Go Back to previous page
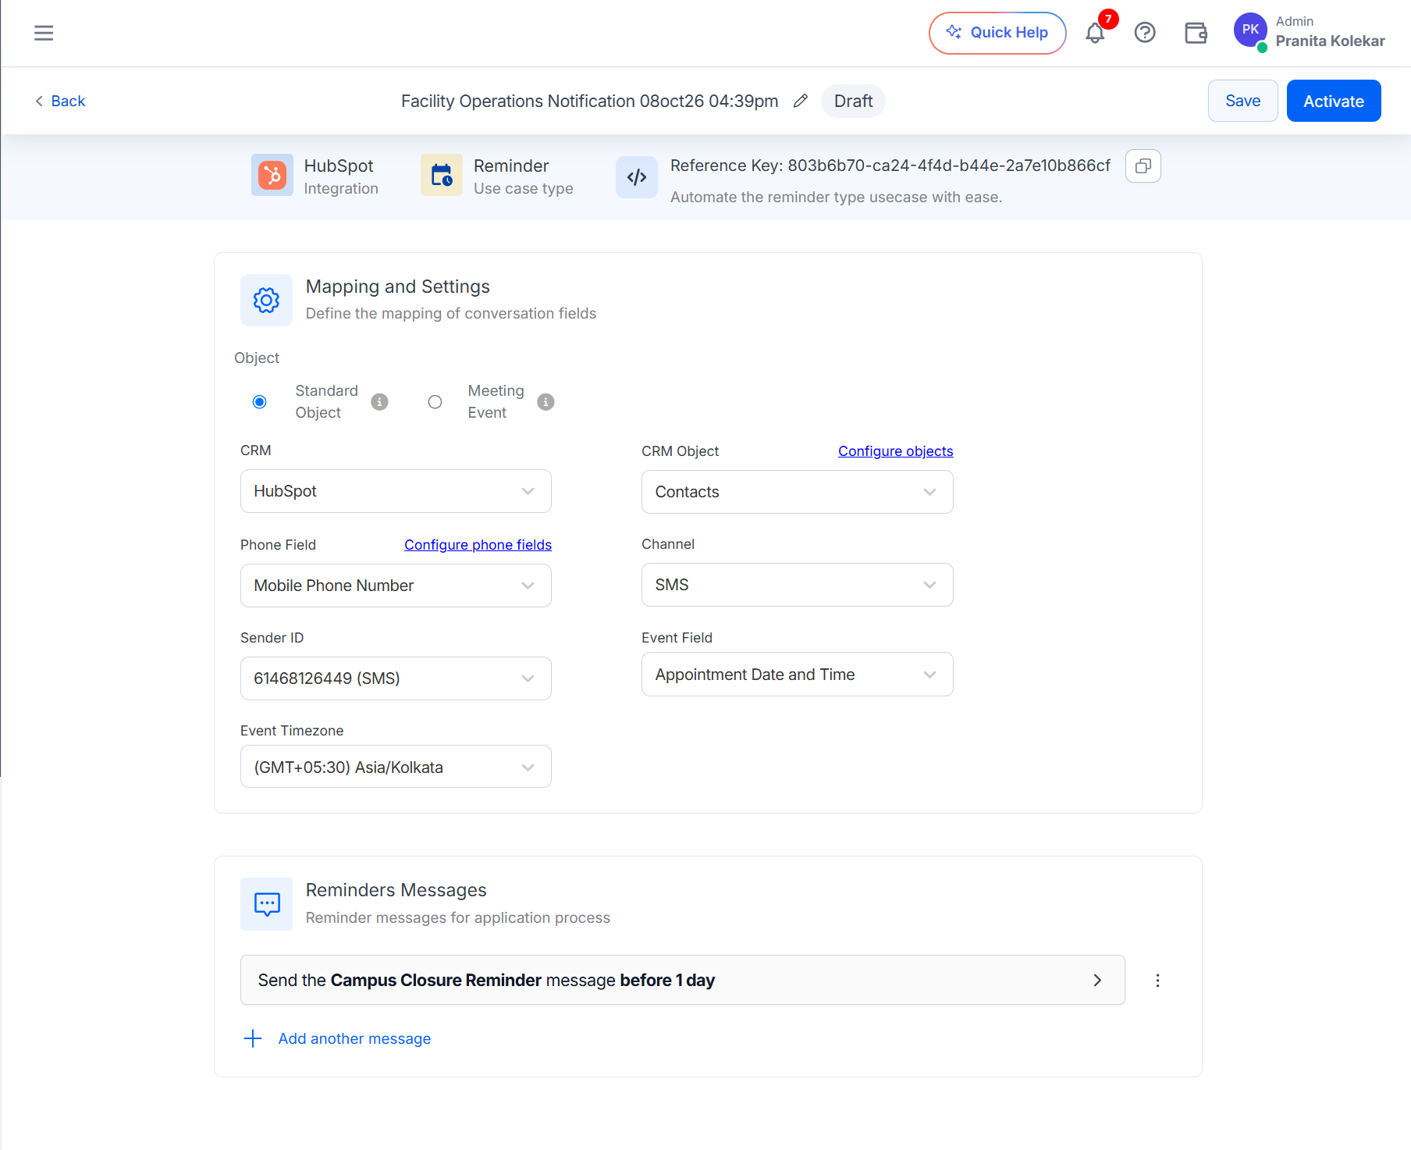The width and height of the screenshot is (1411, 1150). click(x=60, y=101)
